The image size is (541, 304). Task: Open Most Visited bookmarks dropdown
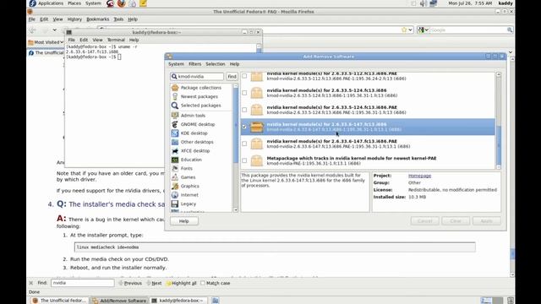(x=46, y=42)
